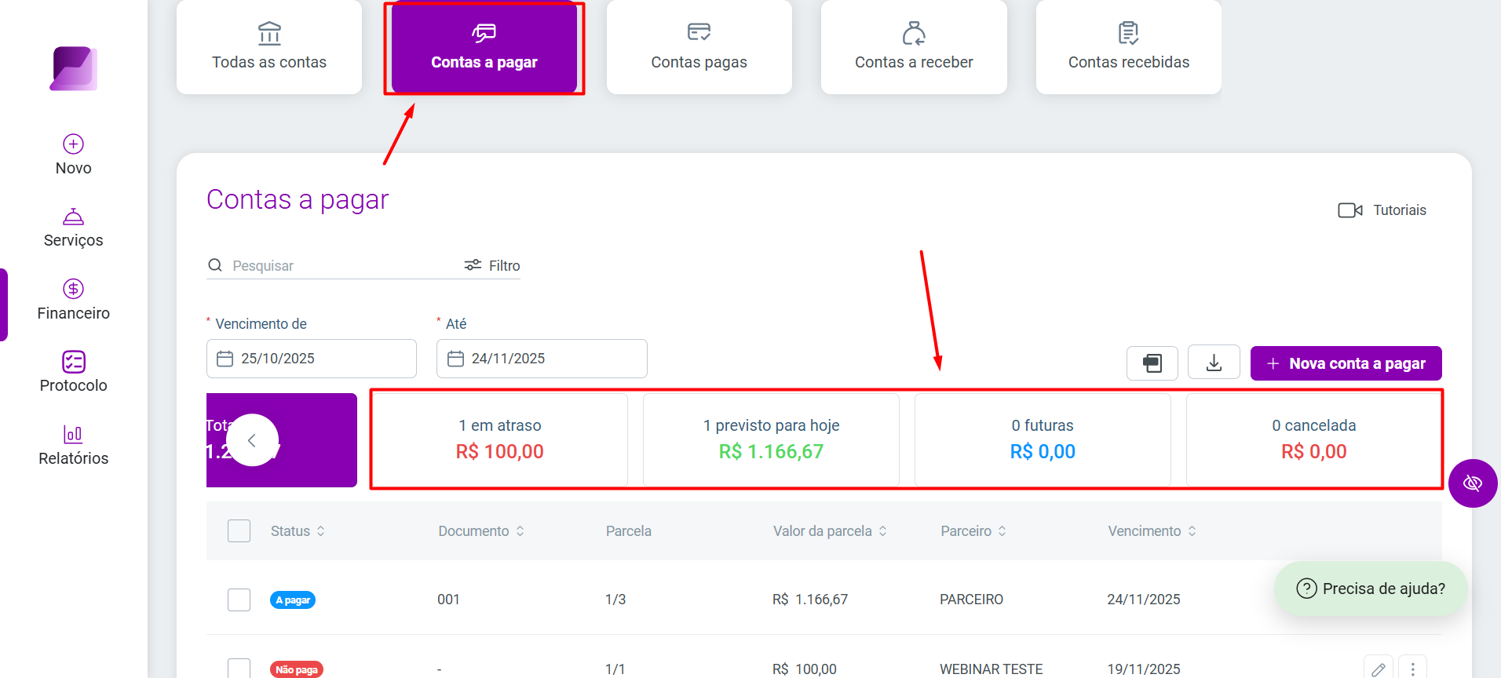Switch to Contas pagas tab
The height and width of the screenshot is (678, 1501).
pos(699,47)
